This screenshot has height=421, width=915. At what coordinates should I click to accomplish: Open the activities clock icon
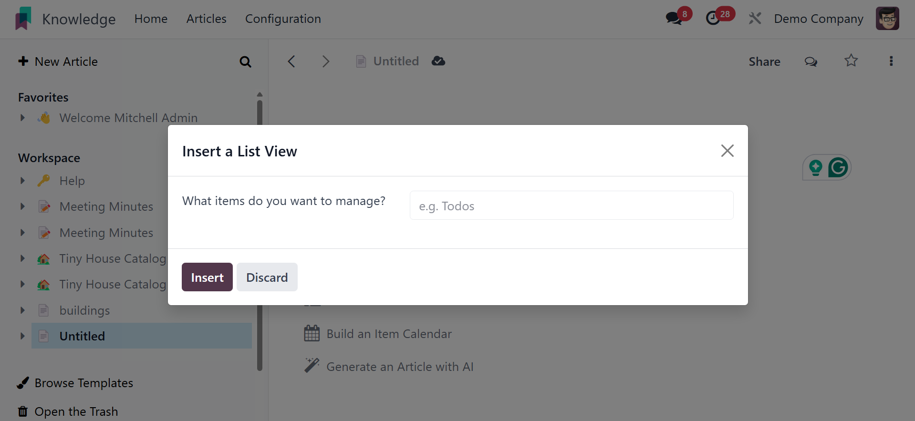[713, 19]
